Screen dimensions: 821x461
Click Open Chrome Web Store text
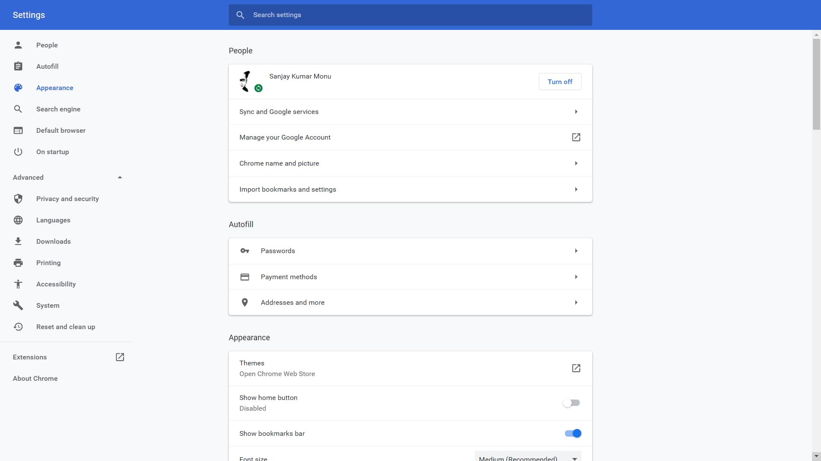click(277, 373)
